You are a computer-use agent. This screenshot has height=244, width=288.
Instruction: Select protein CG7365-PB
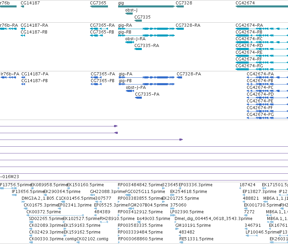103,81
